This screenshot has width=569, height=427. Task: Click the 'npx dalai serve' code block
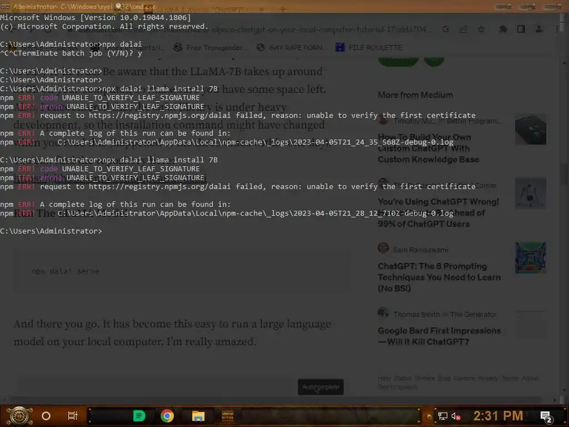click(x=182, y=271)
